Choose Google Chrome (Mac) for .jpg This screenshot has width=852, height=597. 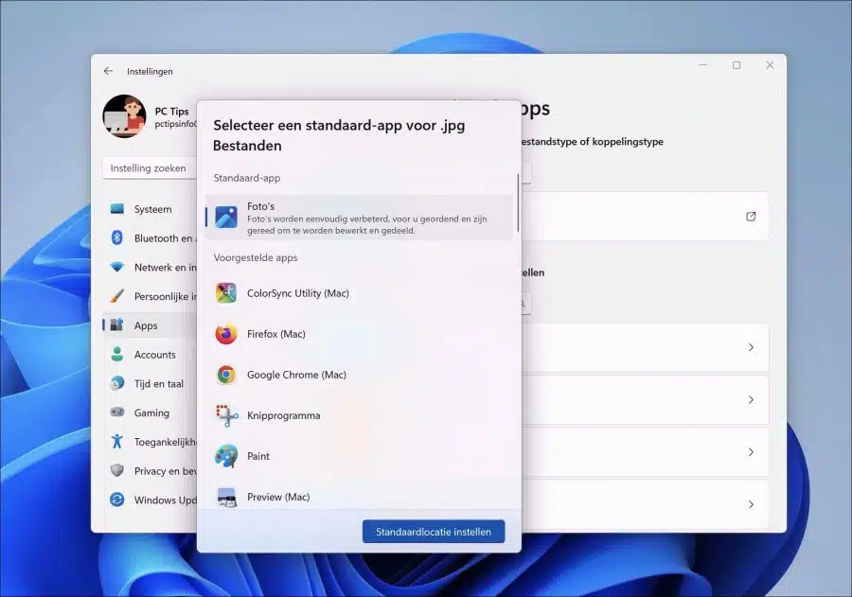[359, 375]
